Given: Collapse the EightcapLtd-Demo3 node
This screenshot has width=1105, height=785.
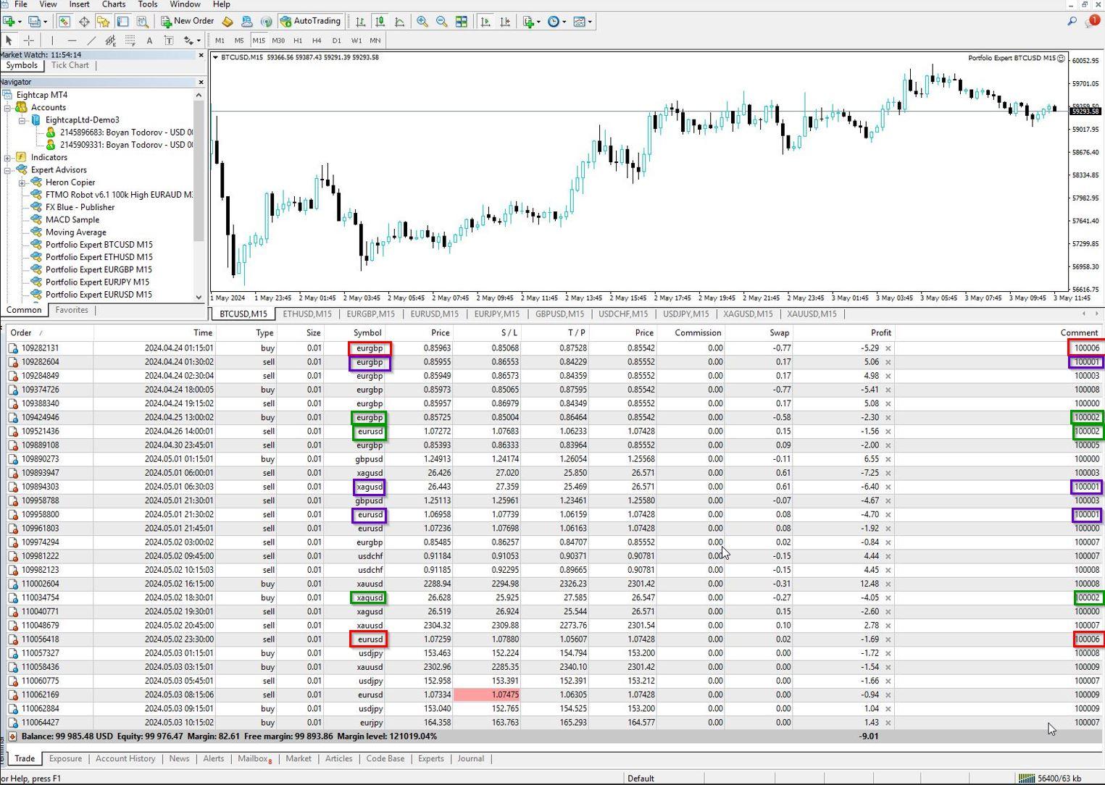Looking at the screenshot, I should (22, 120).
